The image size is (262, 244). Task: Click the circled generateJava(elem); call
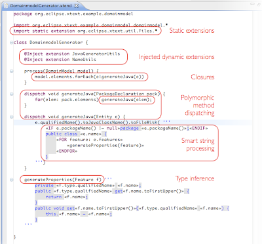pos(126,100)
